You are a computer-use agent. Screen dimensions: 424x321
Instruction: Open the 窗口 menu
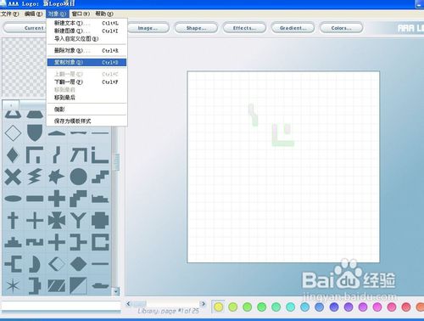tap(81, 14)
